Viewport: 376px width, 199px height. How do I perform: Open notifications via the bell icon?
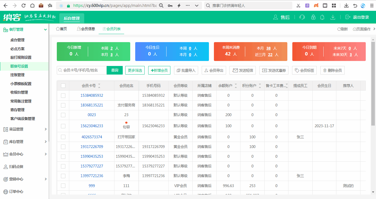[322, 17]
